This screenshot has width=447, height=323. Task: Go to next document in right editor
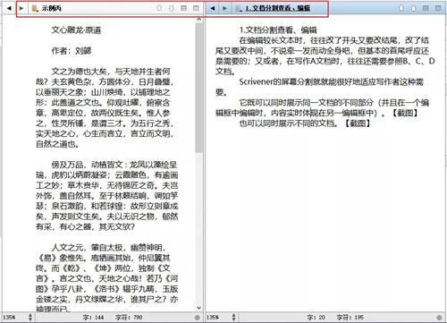413,8
